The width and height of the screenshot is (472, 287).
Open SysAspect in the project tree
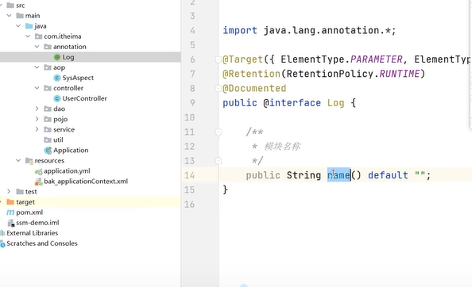[x=78, y=78]
